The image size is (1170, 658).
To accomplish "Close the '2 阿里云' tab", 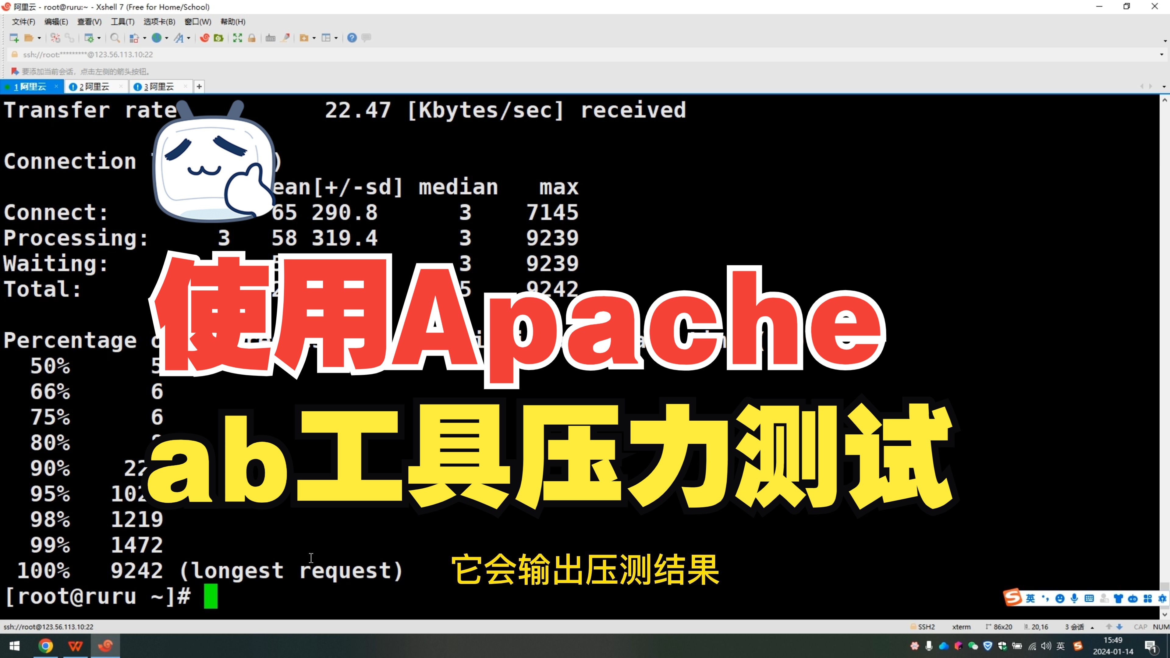I will pos(121,86).
